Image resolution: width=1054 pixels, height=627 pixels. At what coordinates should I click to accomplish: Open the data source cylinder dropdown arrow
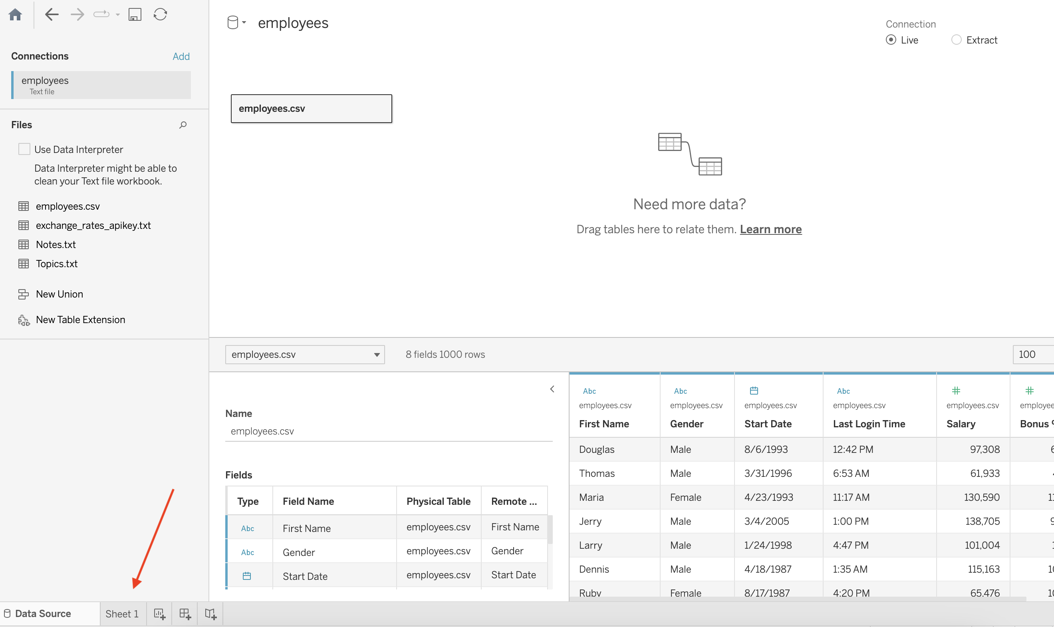[x=244, y=22]
